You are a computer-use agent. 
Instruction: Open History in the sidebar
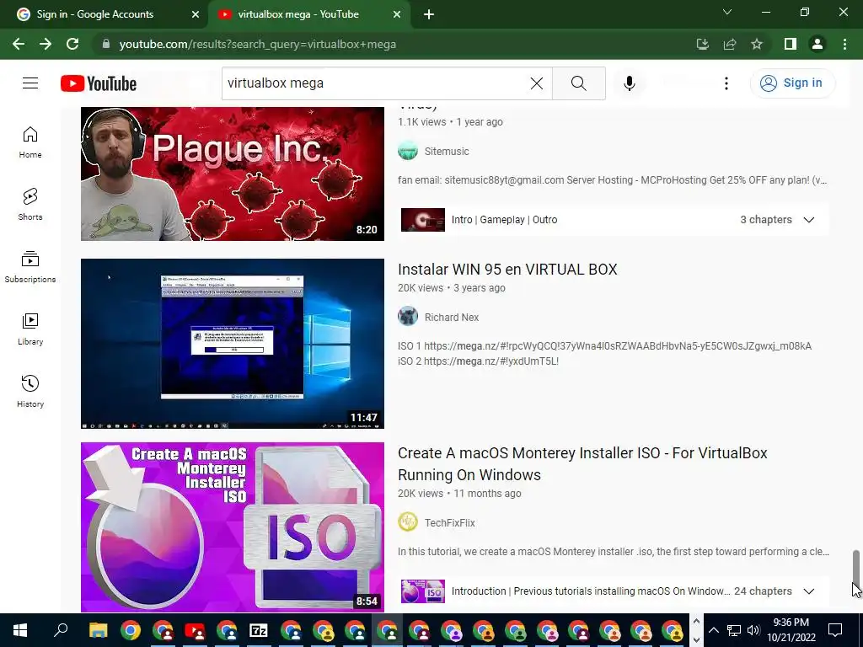point(30,391)
